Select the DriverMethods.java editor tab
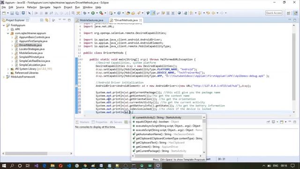Viewport: 300px width, 169px height. pos(126,20)
